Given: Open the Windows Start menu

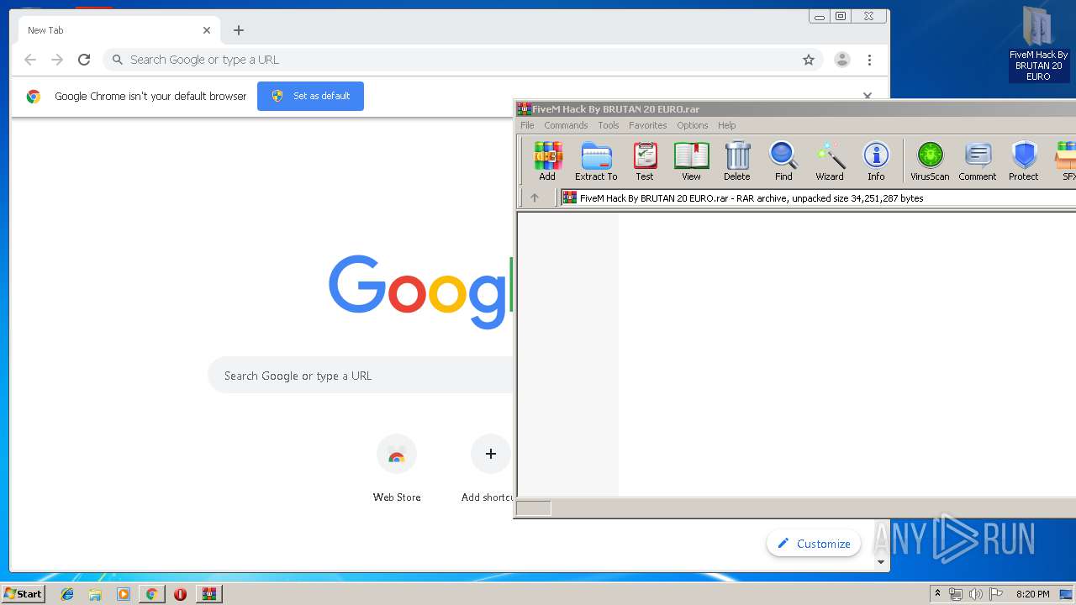Looking at the screenshot, I should tap(23, 594).
